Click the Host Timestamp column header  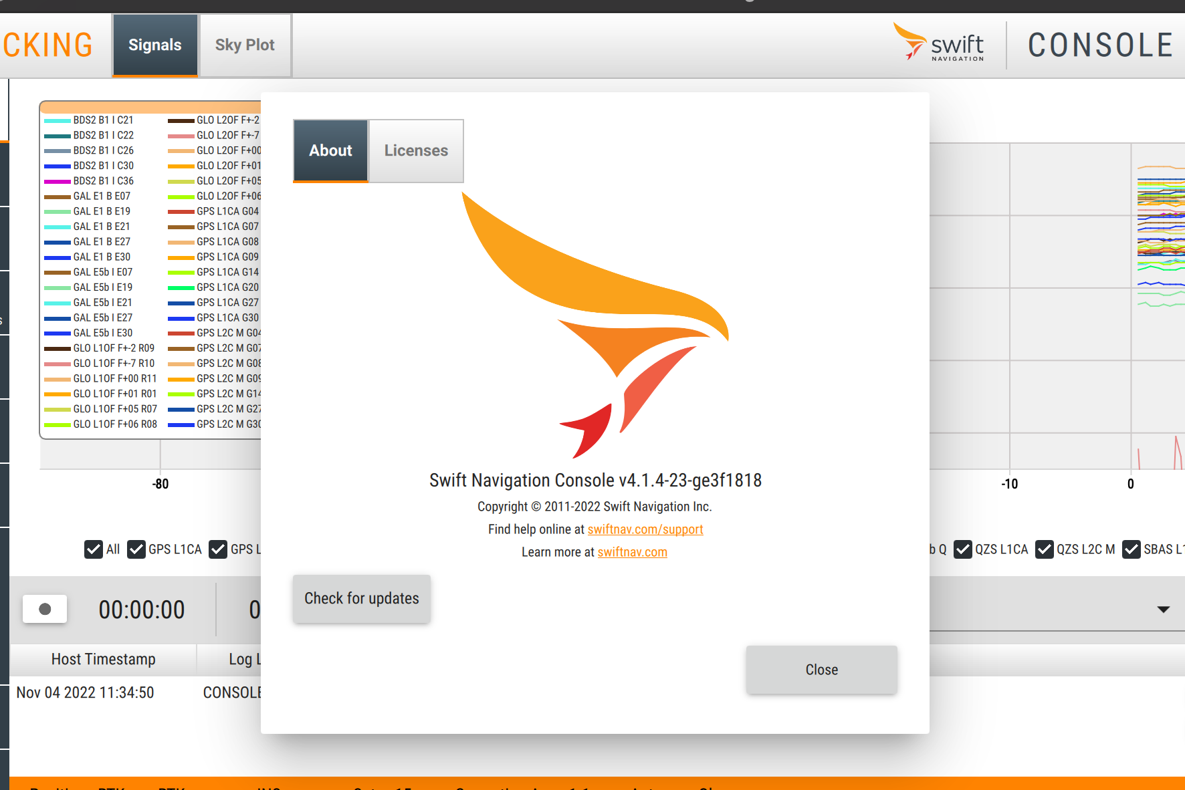pyautogui.click(x=104, y=660)
